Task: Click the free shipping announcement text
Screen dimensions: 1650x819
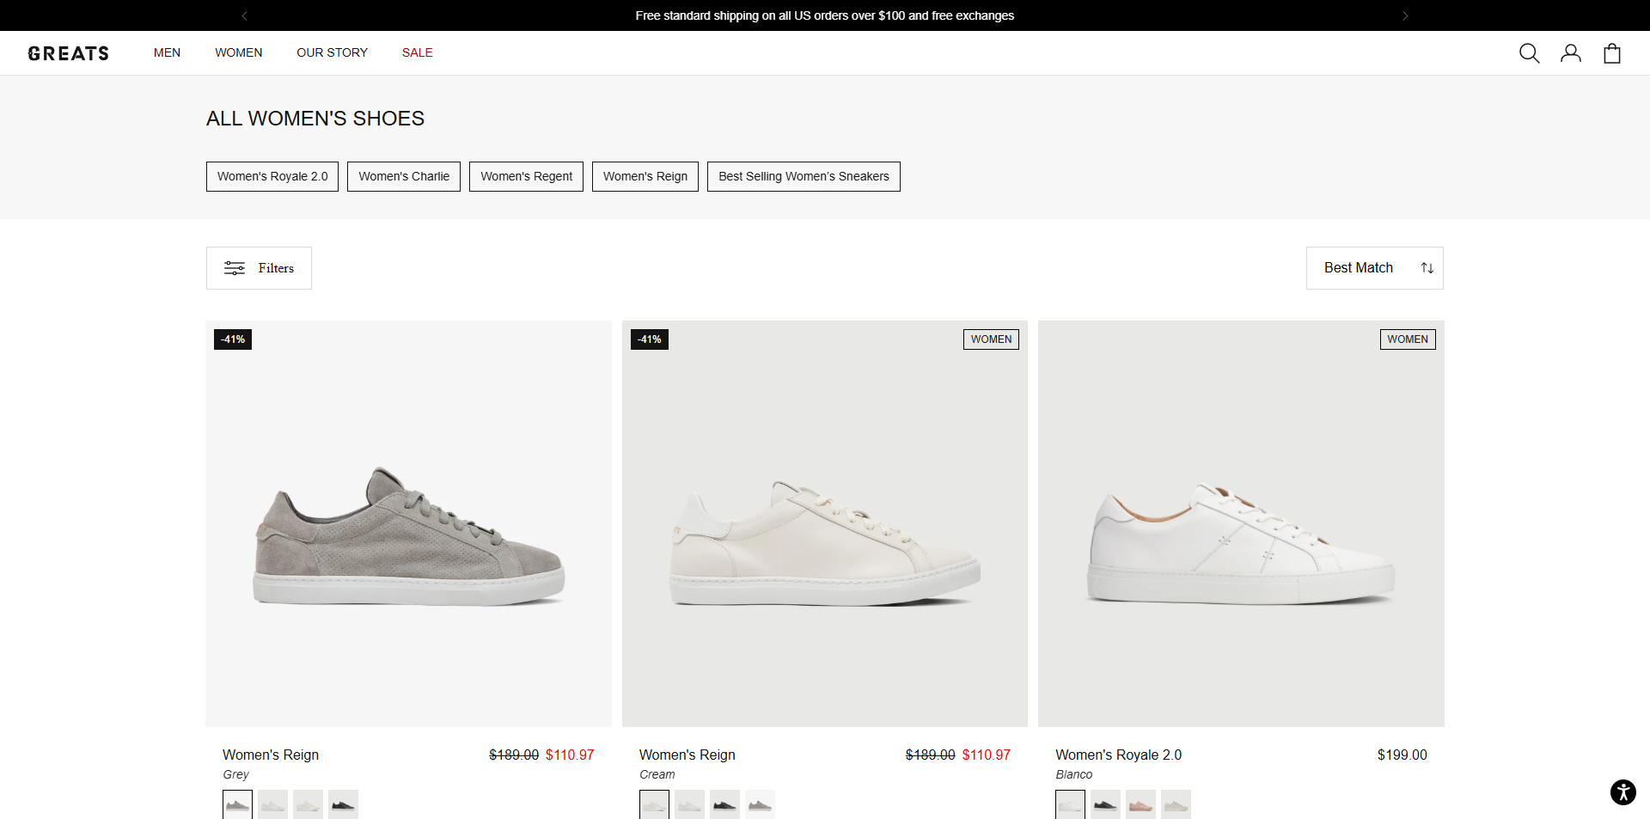Action: pos(825,15)
